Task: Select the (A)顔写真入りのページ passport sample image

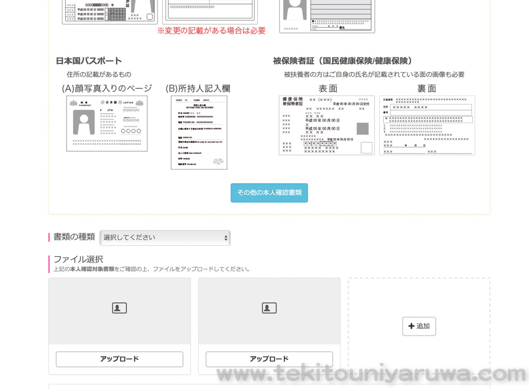Action: tap(107, 123)
